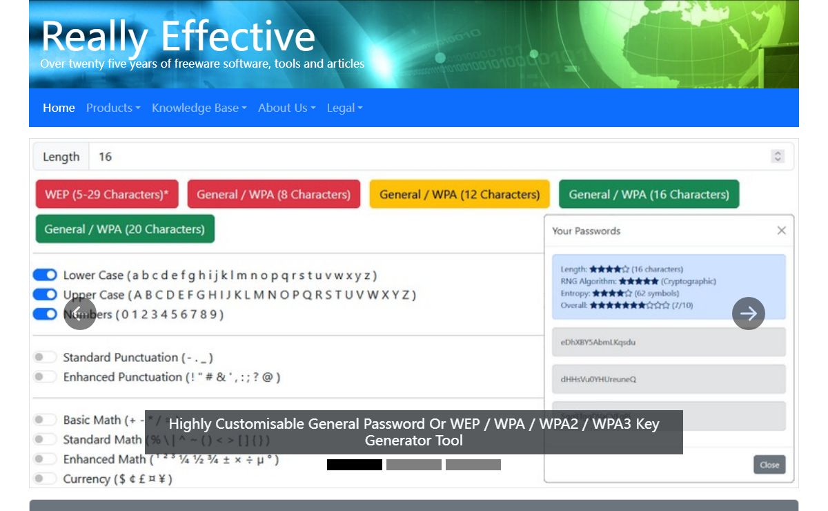Viewport: 828px width, 511px height.
Task: Select the third carousel indicator bar
Action: [x=473, y=465]
